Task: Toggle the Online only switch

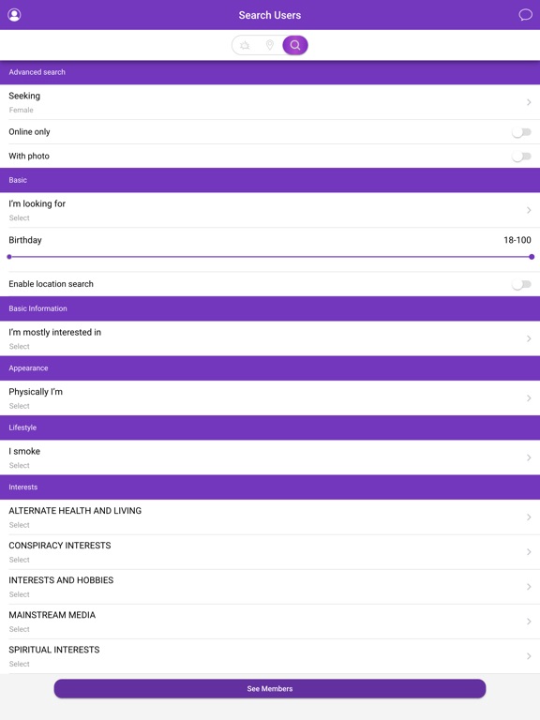Action: (x=521, y=132)
